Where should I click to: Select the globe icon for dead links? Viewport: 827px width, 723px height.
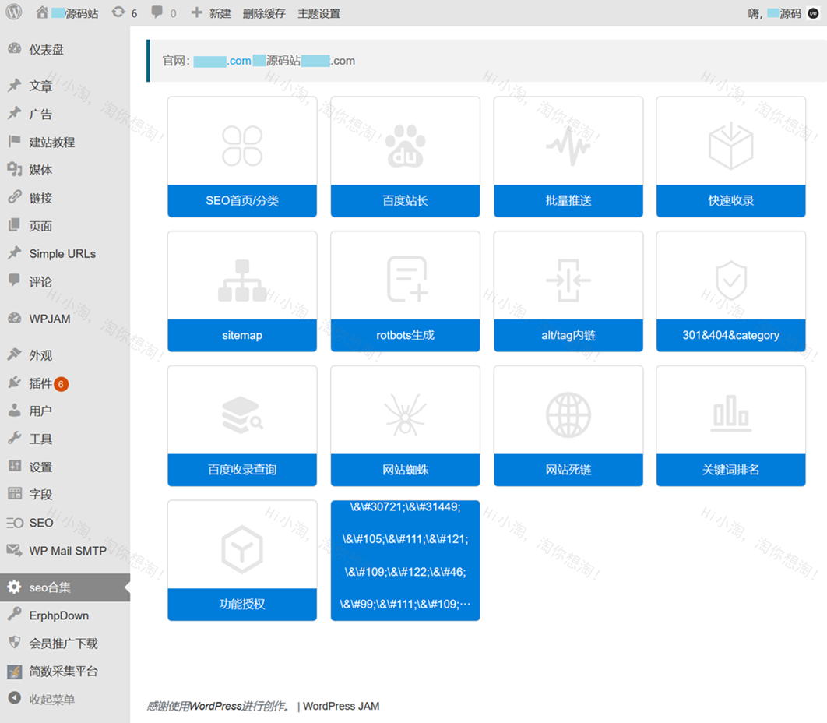[x=568, y=414]
